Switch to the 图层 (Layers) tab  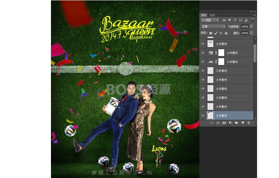click(204, 15)
